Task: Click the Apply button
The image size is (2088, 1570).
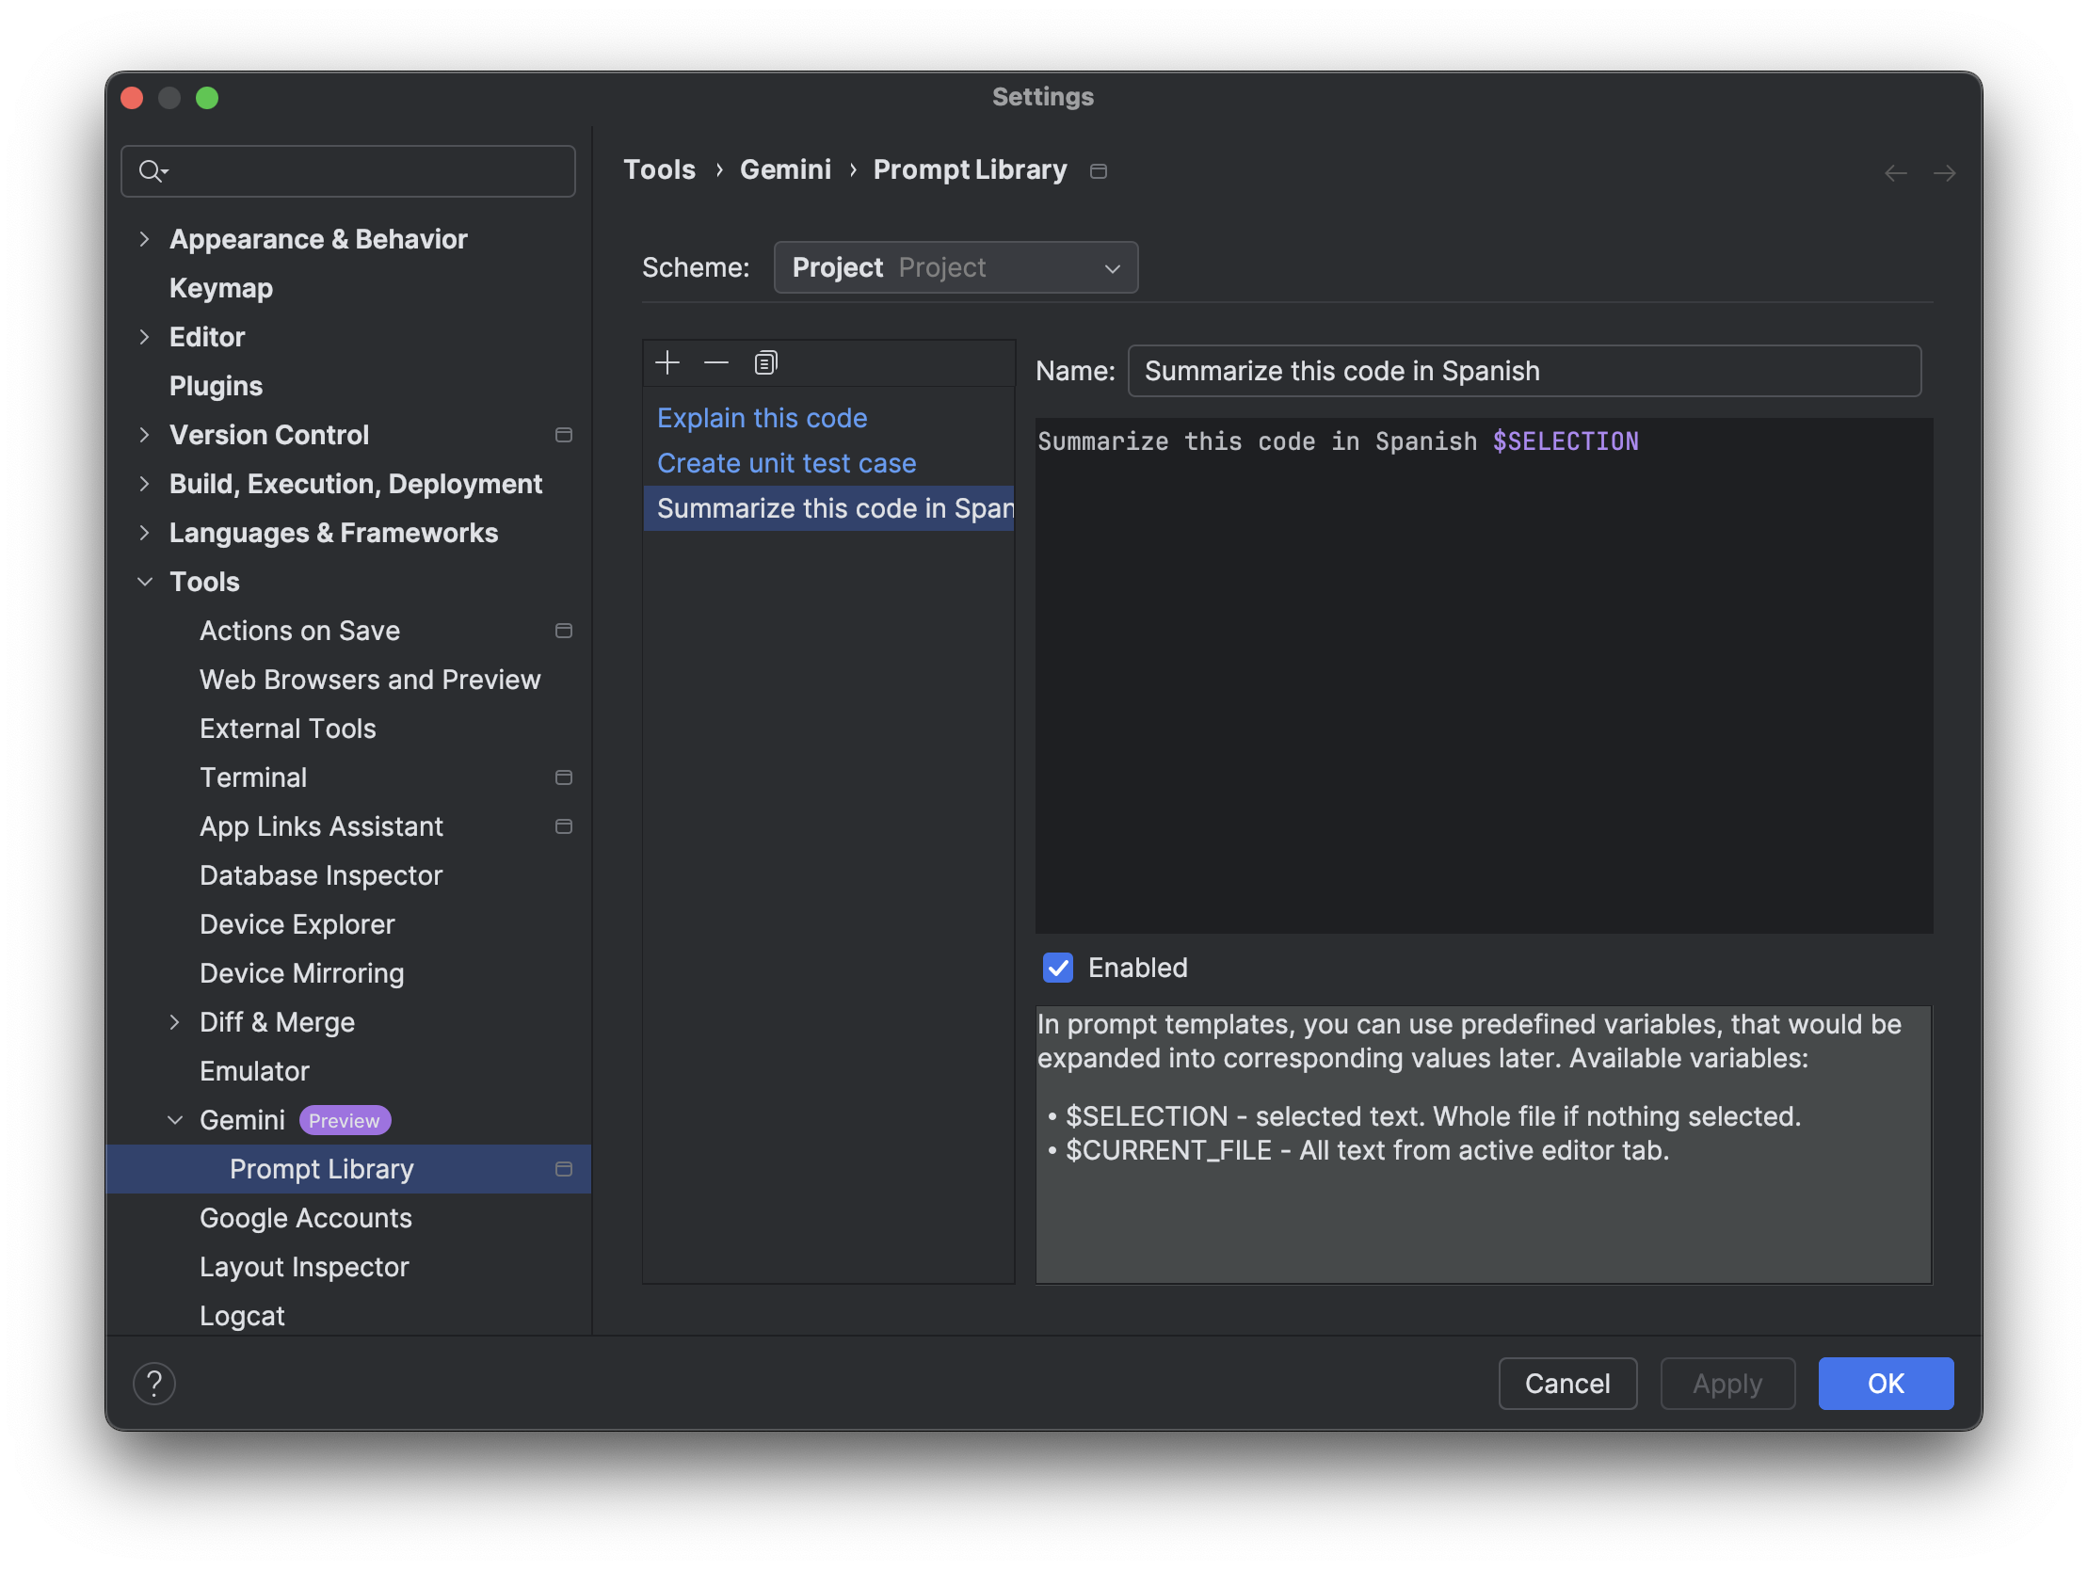Action: click(1728, 1382)
